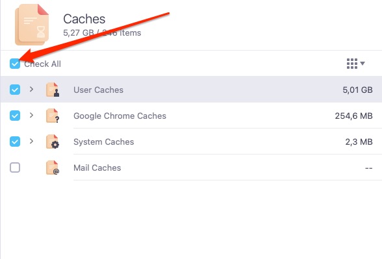Viewport: 382px width, 259px height.
Task: Untick the System Caches checkbox
Action: (x=15, y=142)
